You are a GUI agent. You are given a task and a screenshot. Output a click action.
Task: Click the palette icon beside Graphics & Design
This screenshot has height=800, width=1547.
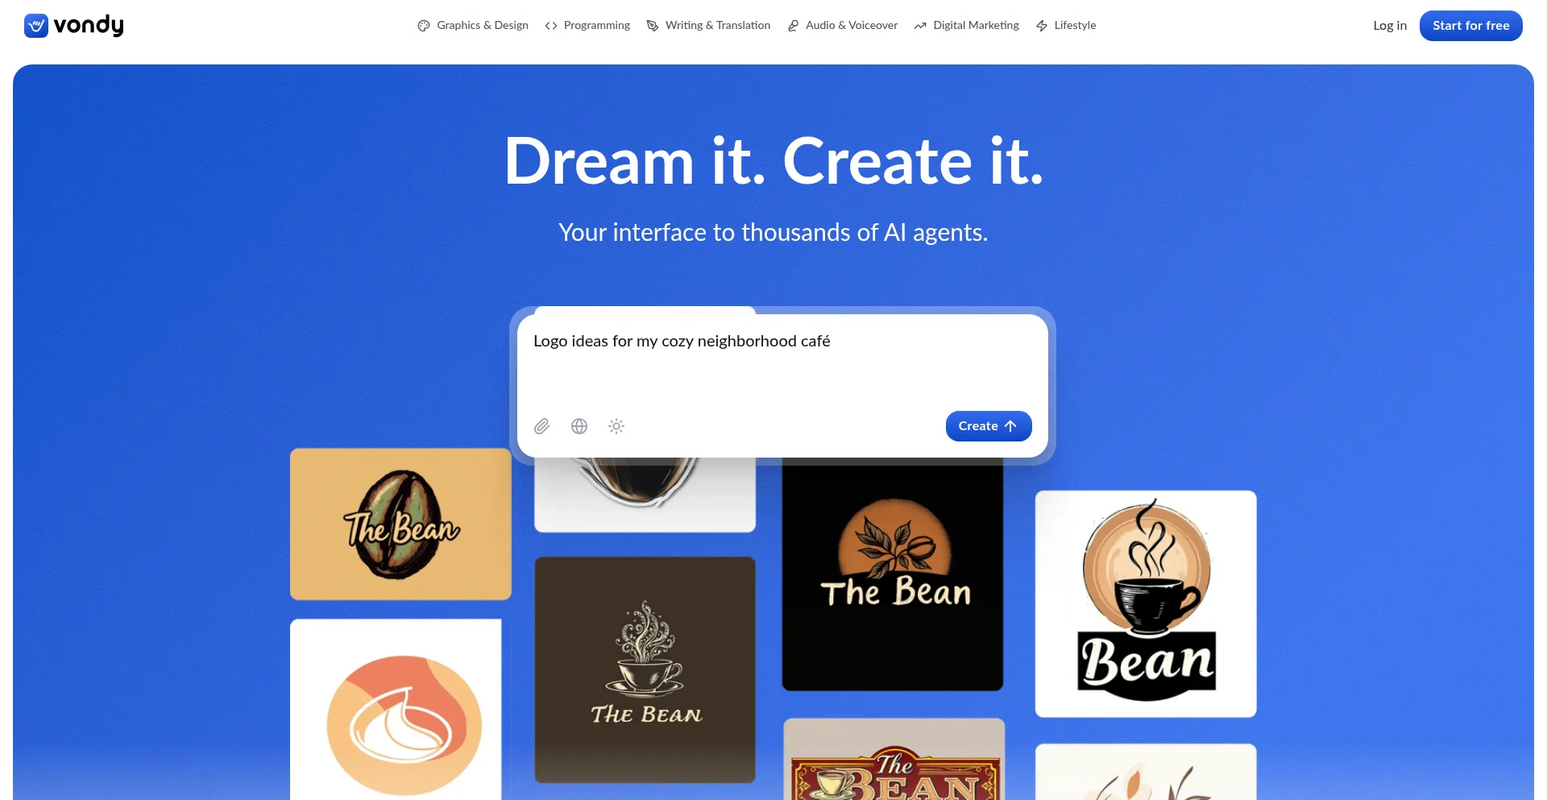point(424,26)
